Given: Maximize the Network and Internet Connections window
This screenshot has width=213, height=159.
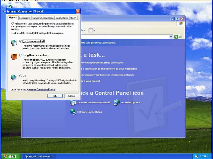Looking at the screenshot, I should (x=177, y=19).
